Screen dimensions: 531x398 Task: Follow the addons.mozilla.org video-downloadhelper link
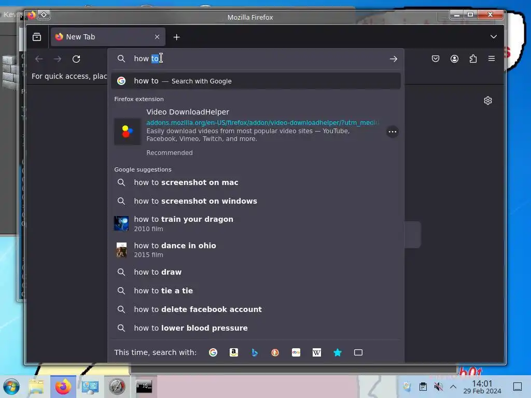(x=262, y=122)
